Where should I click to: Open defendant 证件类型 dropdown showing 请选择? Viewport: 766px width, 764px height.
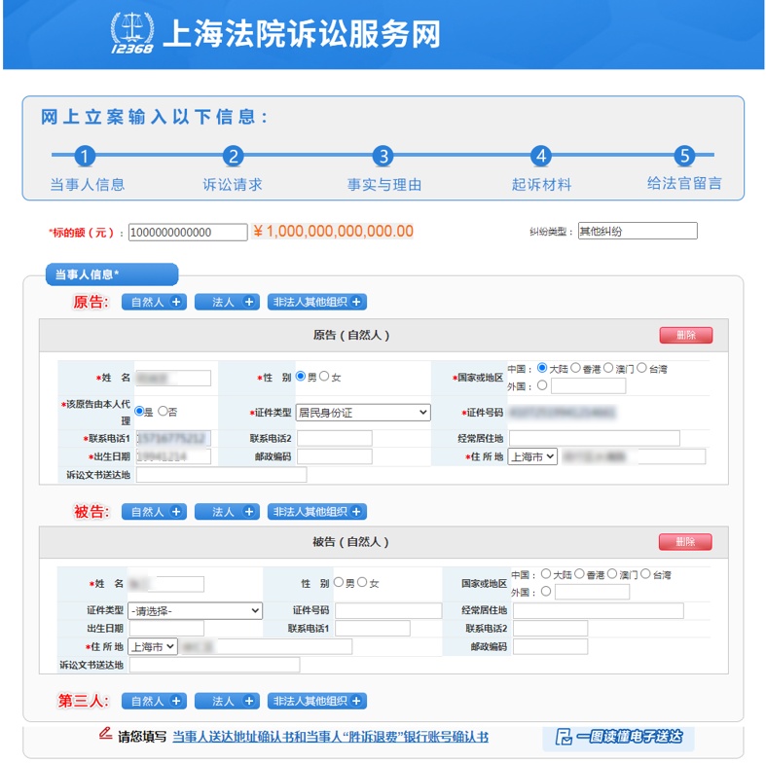point(196,610)
